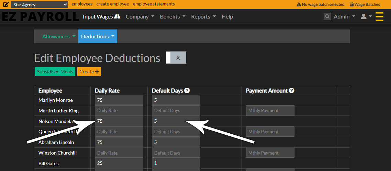
Task: Select the Marilyn Monroe employee name
Action: [x=56, y=100]
